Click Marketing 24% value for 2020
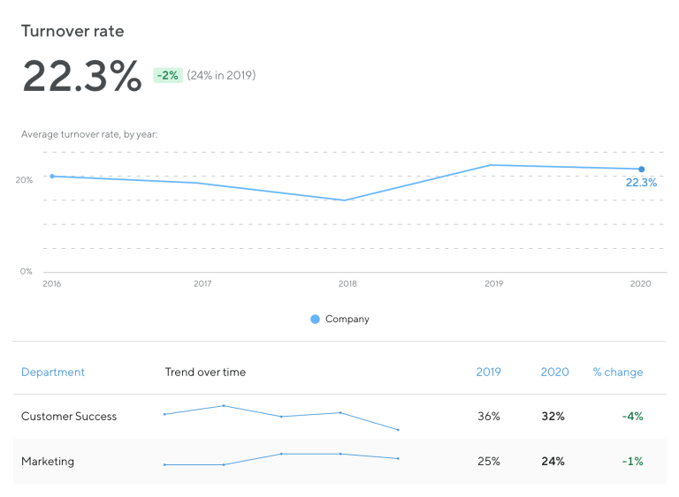The width and height of the screenshot is (679, 497). coord(553,461)
